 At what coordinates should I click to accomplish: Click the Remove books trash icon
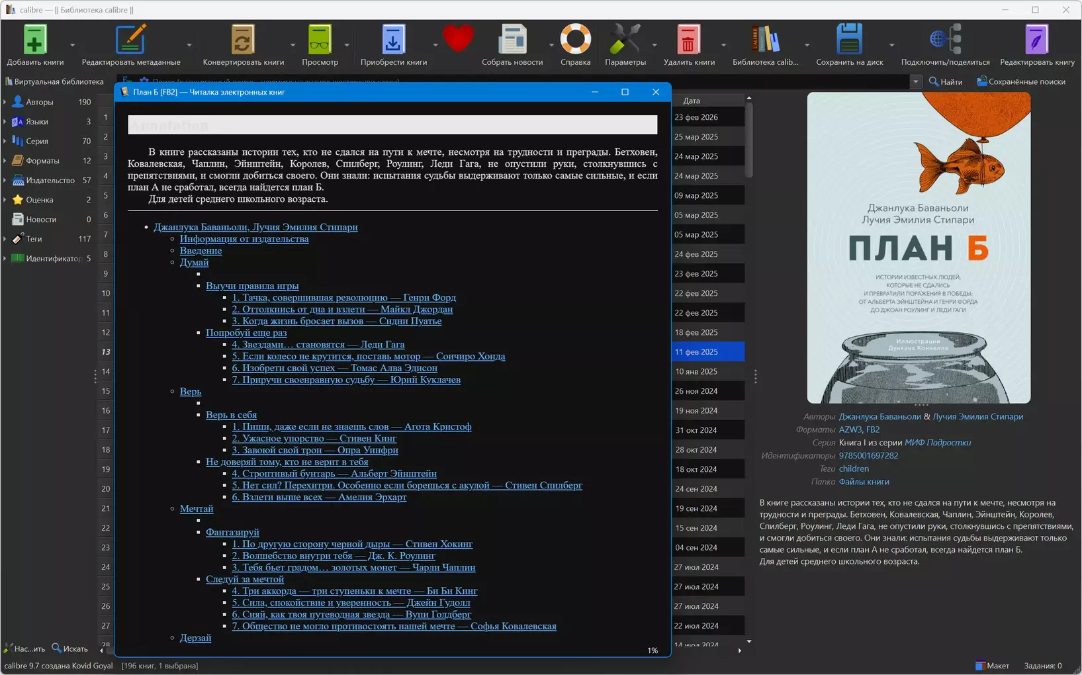pos(688,40)
